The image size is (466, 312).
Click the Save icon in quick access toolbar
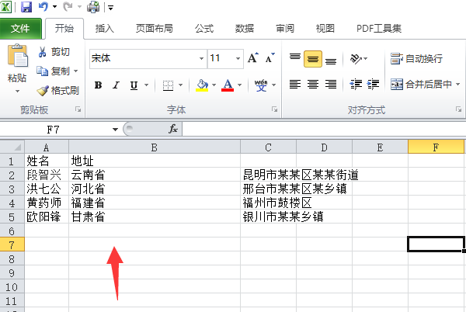[26, 7]
